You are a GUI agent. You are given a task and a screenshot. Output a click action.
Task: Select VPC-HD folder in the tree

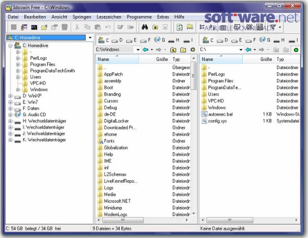tap(38, 83)
